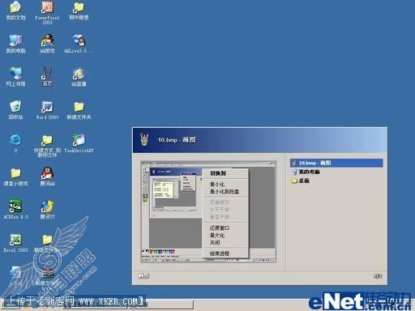Open the PowerPoint 2003 desktop shortcut
The image size is (415, 311).
coord(47,12)
